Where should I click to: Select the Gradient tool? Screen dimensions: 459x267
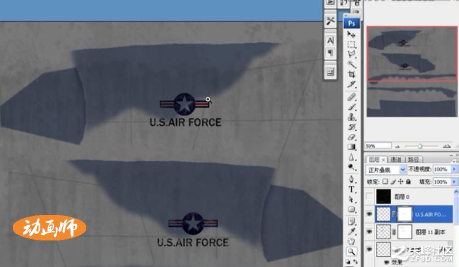(351, 147)
